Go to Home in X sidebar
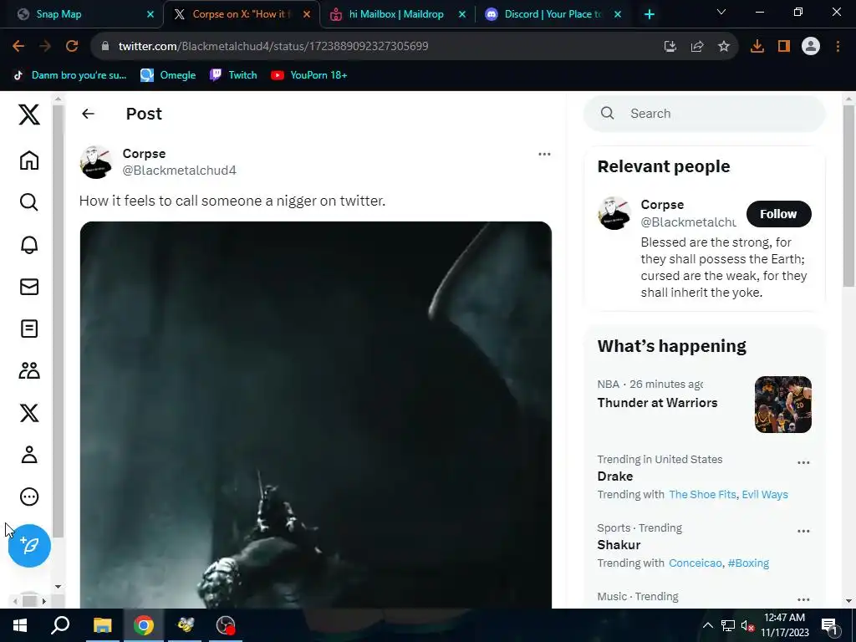Image resolution: width=856 pixels, height=642 pixels. 29,160
